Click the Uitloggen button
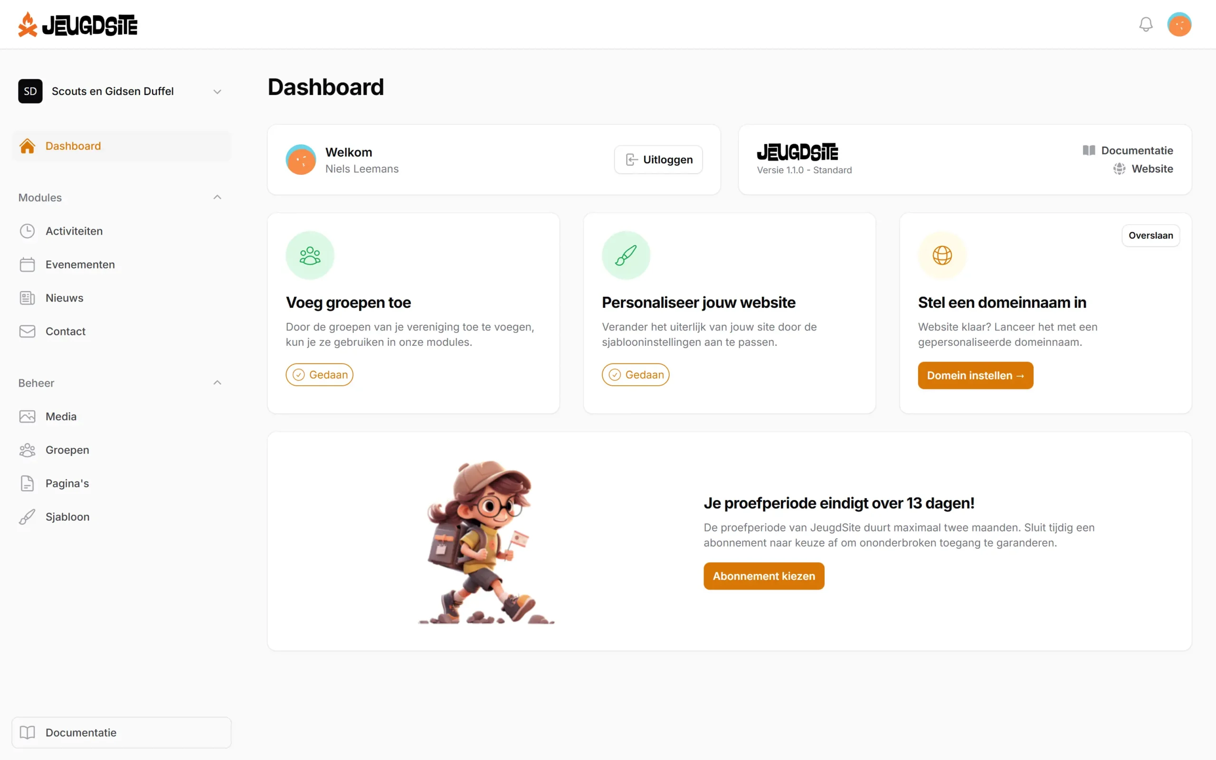The width and height of the screenshot is (1216, 760). [658, 160]
